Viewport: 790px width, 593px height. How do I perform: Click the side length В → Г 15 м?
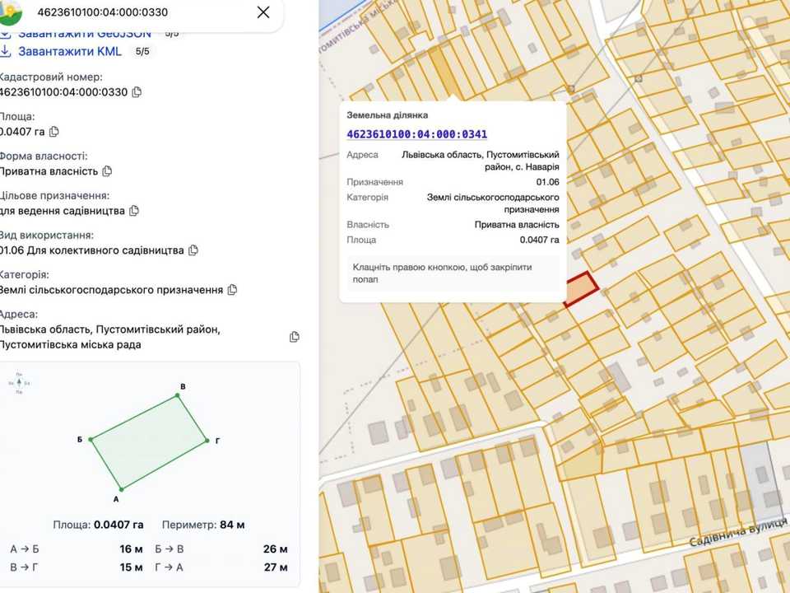(x=76, y=567)
